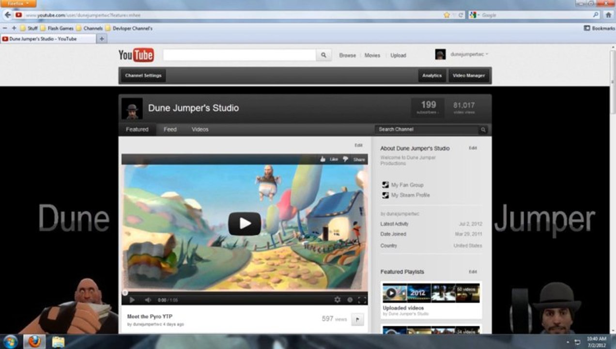
Task: Open the Windows Start menu
Action: (x=10, y=342)
